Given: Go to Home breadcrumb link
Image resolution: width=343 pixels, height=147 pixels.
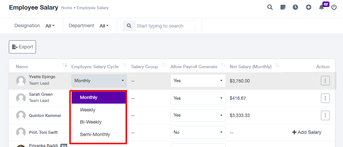Looking at the screenshot, I should point(67,8).
